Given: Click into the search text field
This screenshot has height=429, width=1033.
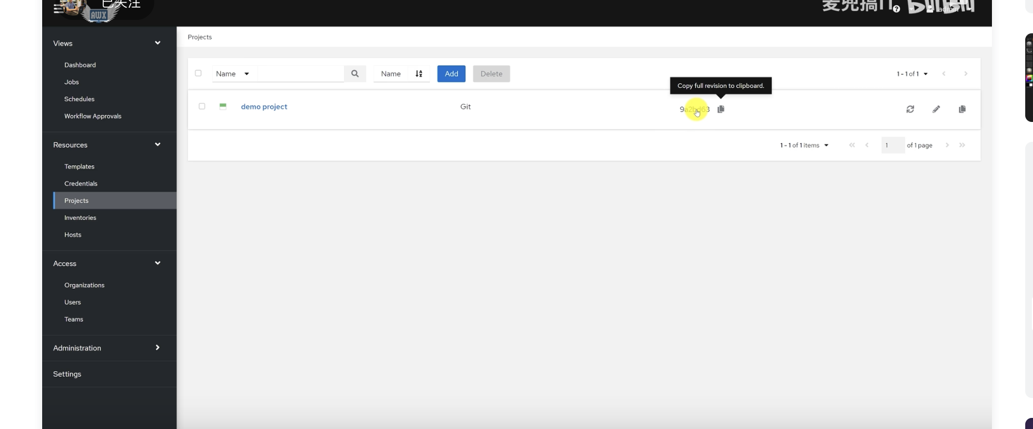Looking at the screenshot, I should [x=301, y=74].
